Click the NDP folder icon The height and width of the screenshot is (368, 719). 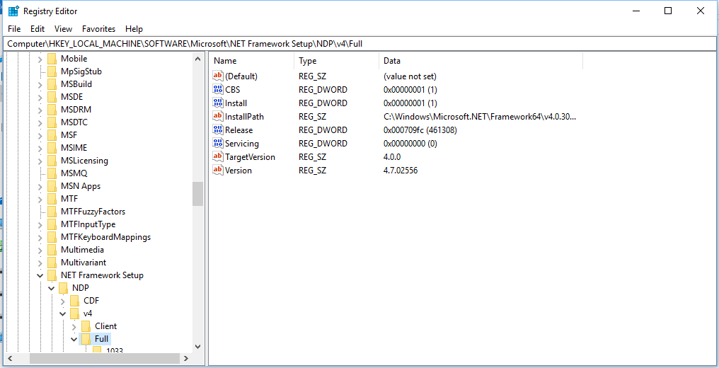(63, 288)
